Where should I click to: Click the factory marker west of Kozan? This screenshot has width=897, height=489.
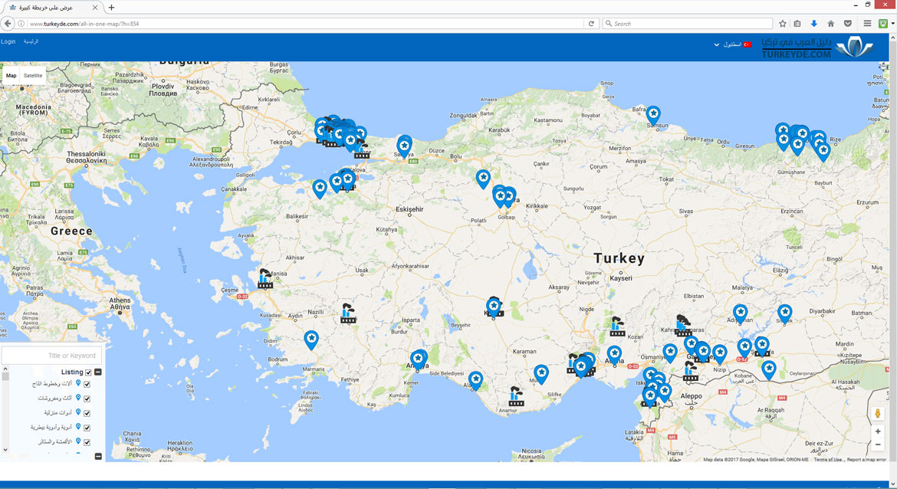click(616, 327)
